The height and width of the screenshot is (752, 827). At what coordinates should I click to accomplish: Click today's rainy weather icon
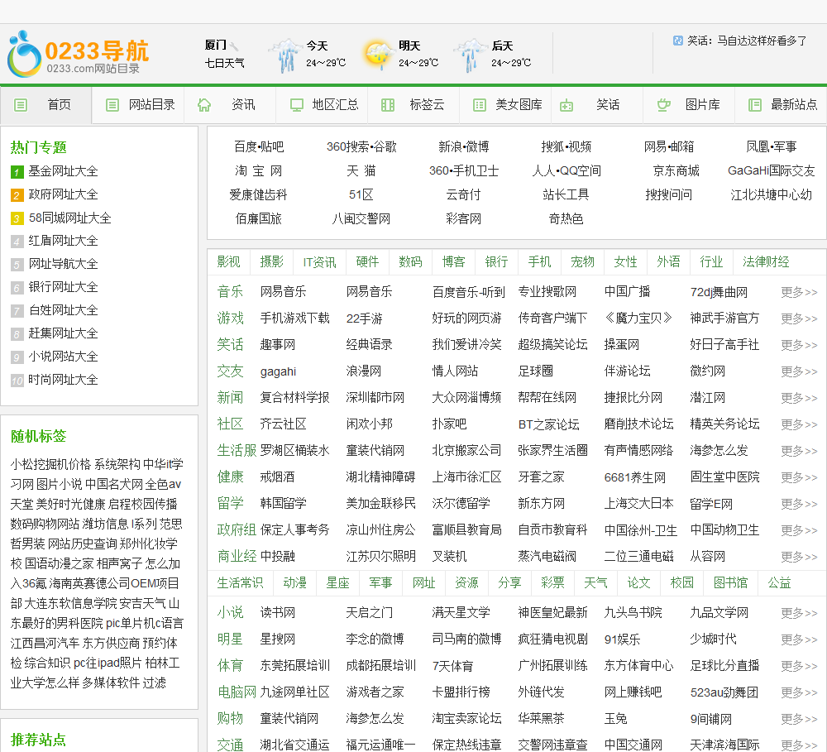[x=284, y=55]
